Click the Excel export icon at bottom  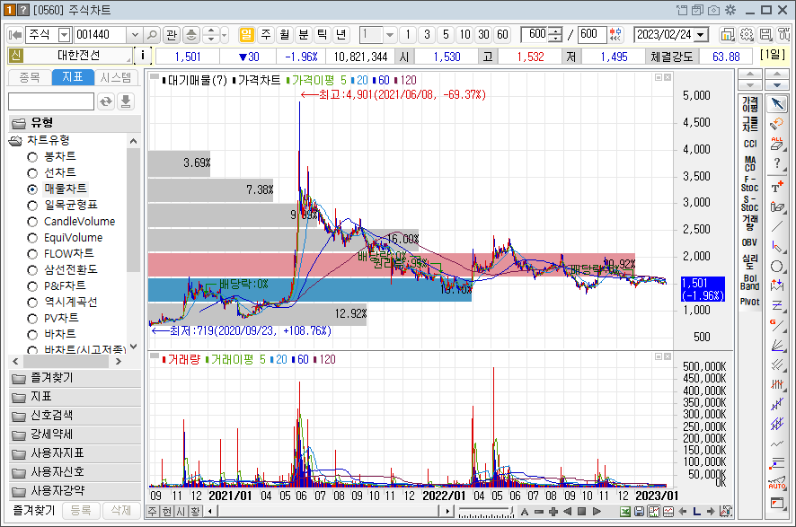[x=625, y=511]
